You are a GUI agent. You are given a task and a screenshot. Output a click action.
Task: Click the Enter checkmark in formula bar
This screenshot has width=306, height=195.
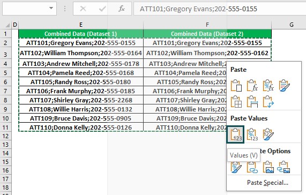click(x=102, y=9)
